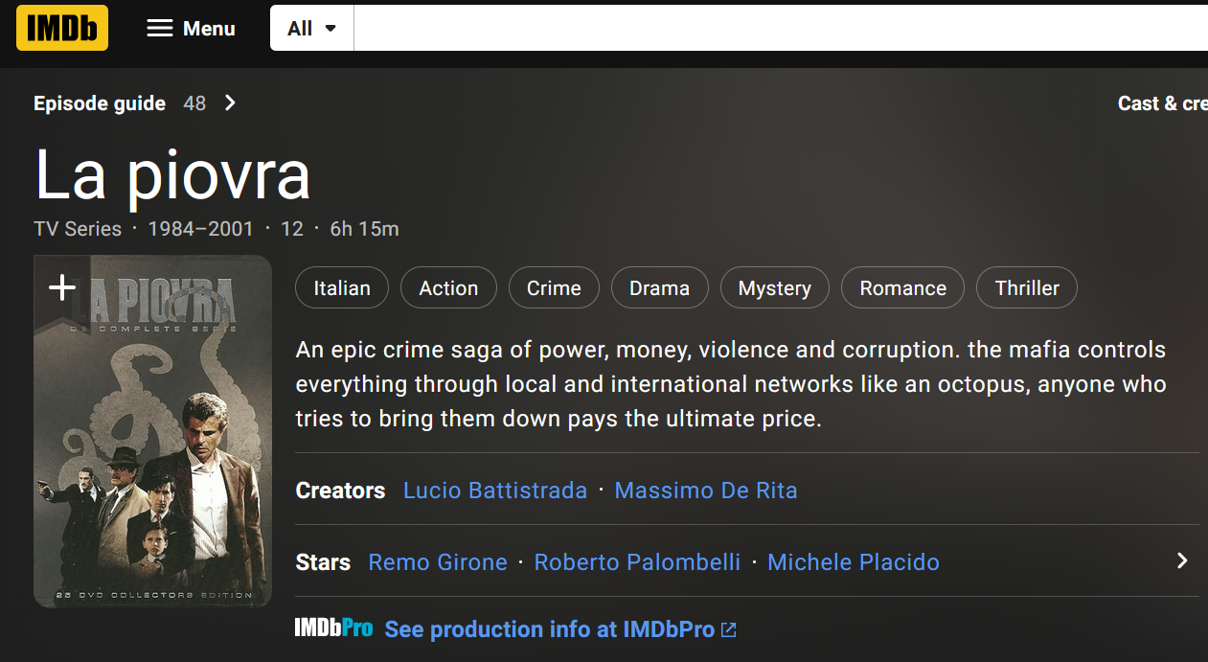This screenshot has height=662, width=1208.
Task: Choose the Crime genre chip
Action: tap(554, 288)
